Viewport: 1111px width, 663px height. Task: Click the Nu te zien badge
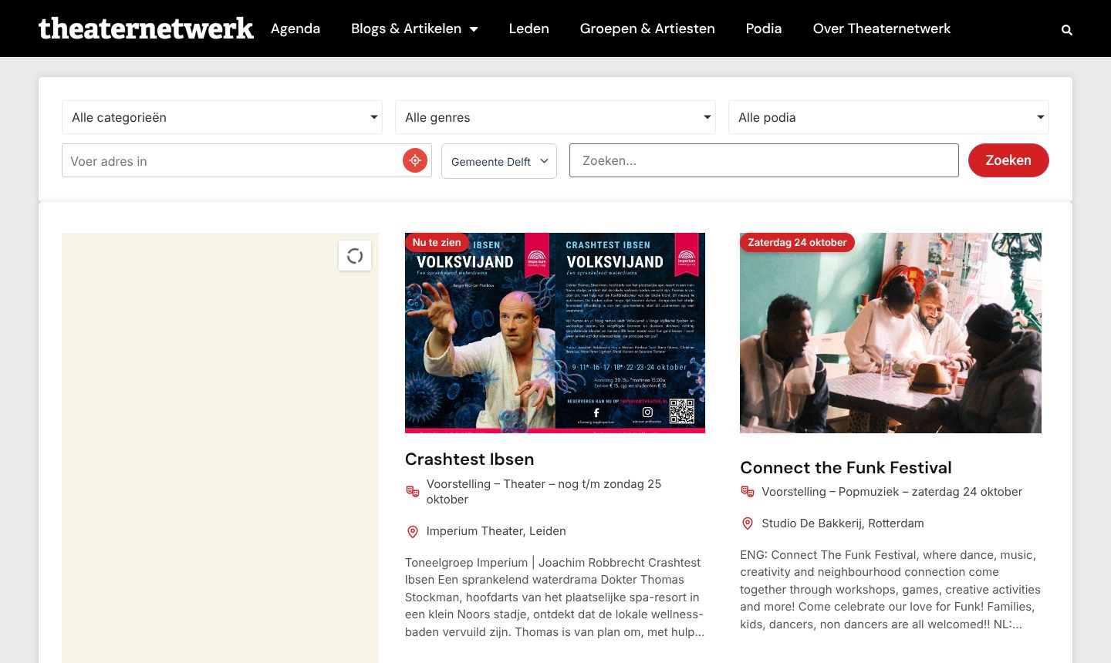[x=437, y=242]
